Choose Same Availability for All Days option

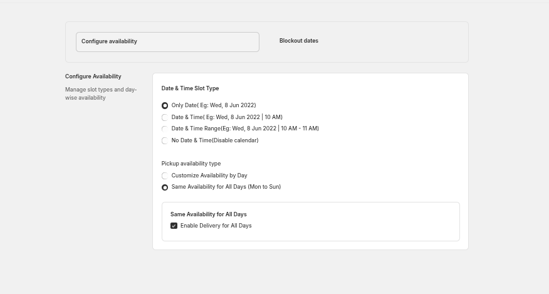point(165,187)
